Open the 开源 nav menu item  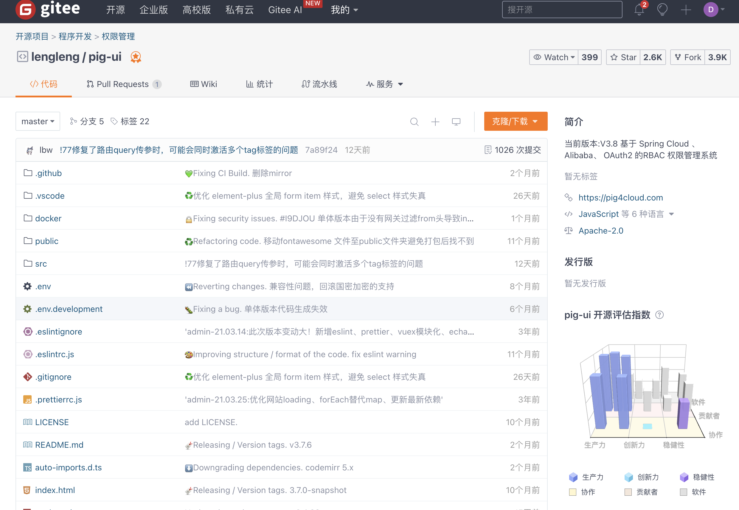coord(115,10)
